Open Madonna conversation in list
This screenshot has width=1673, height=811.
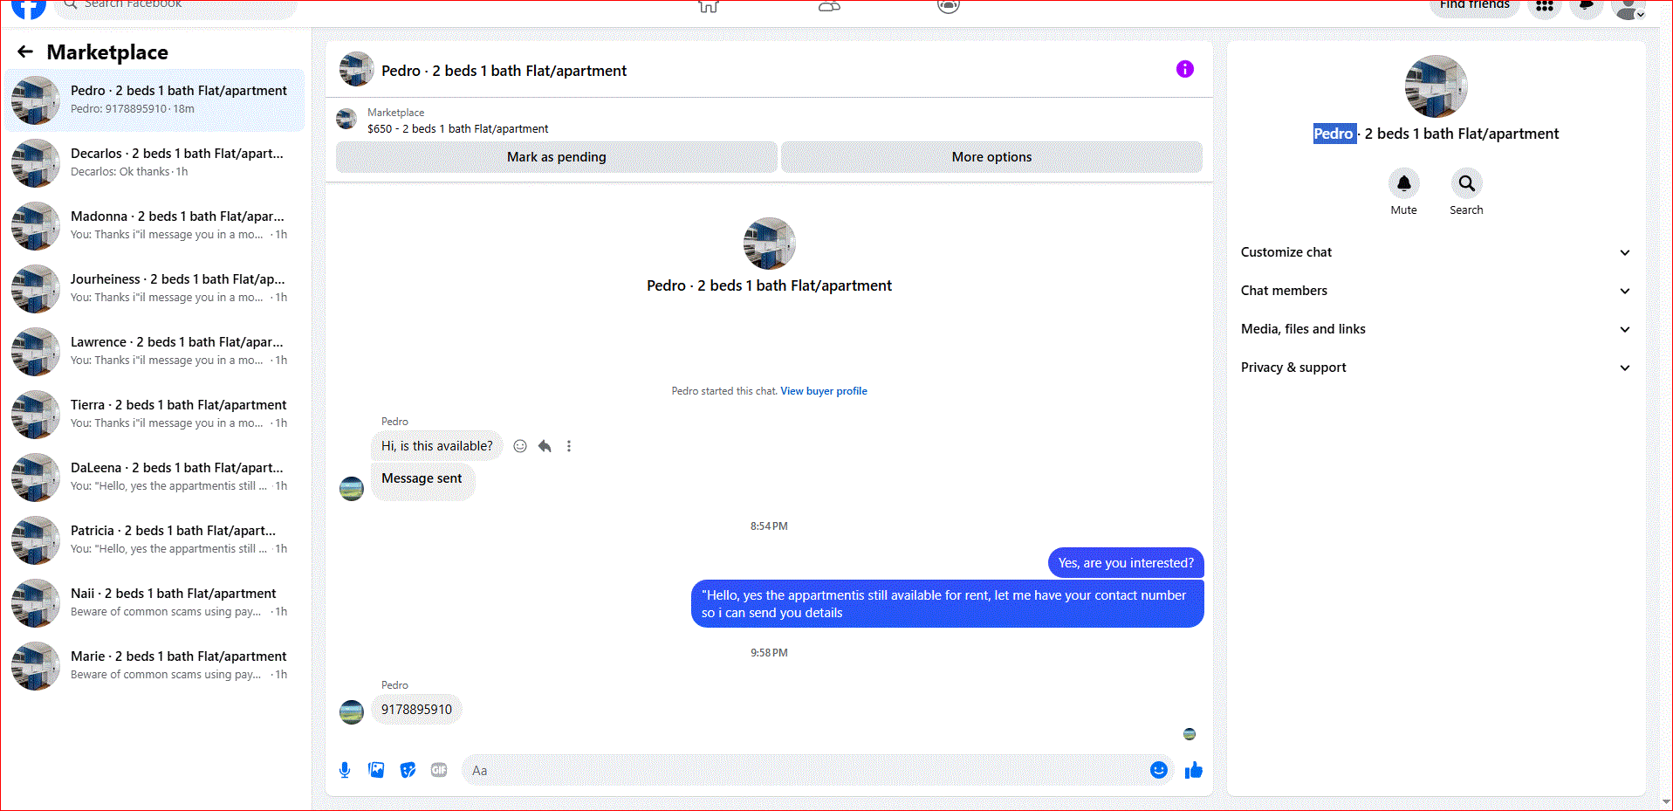click(x=155, y=225)
